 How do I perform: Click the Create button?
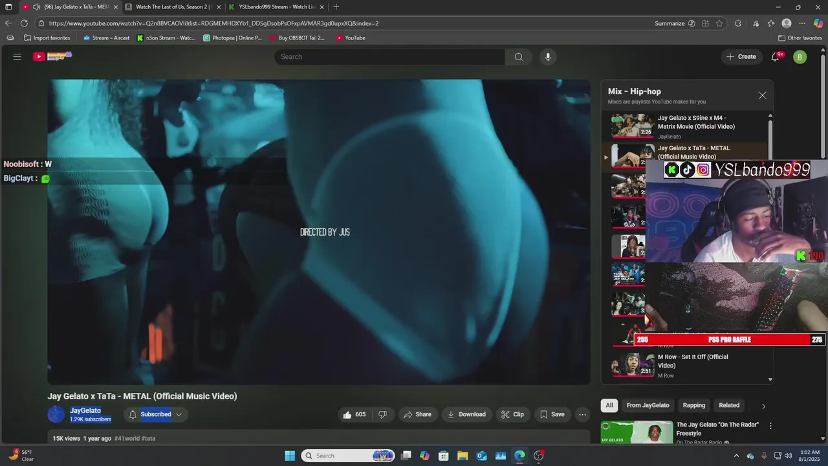pos(741,57)
